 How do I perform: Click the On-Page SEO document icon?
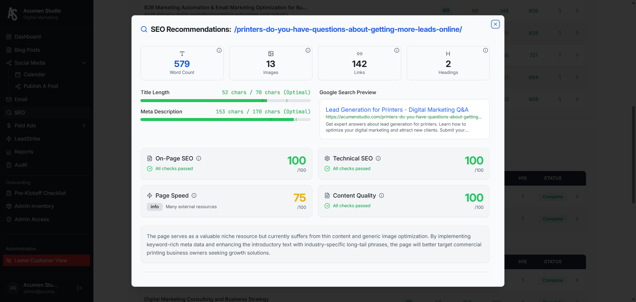pos(150,158)
